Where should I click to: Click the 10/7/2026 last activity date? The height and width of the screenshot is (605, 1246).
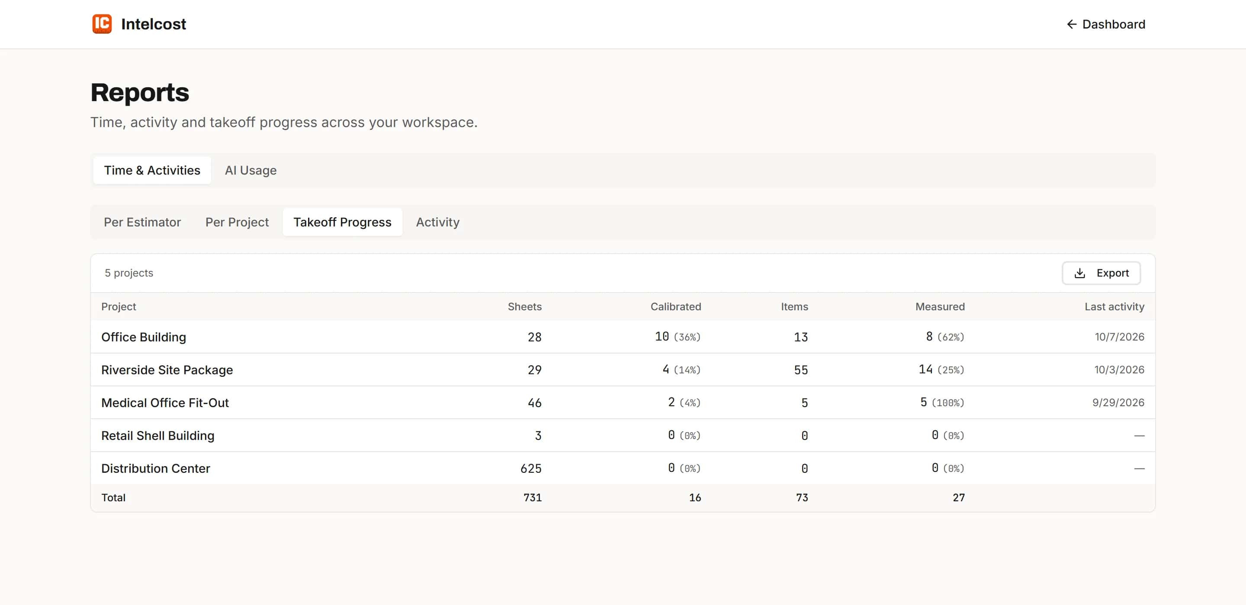1119,337
